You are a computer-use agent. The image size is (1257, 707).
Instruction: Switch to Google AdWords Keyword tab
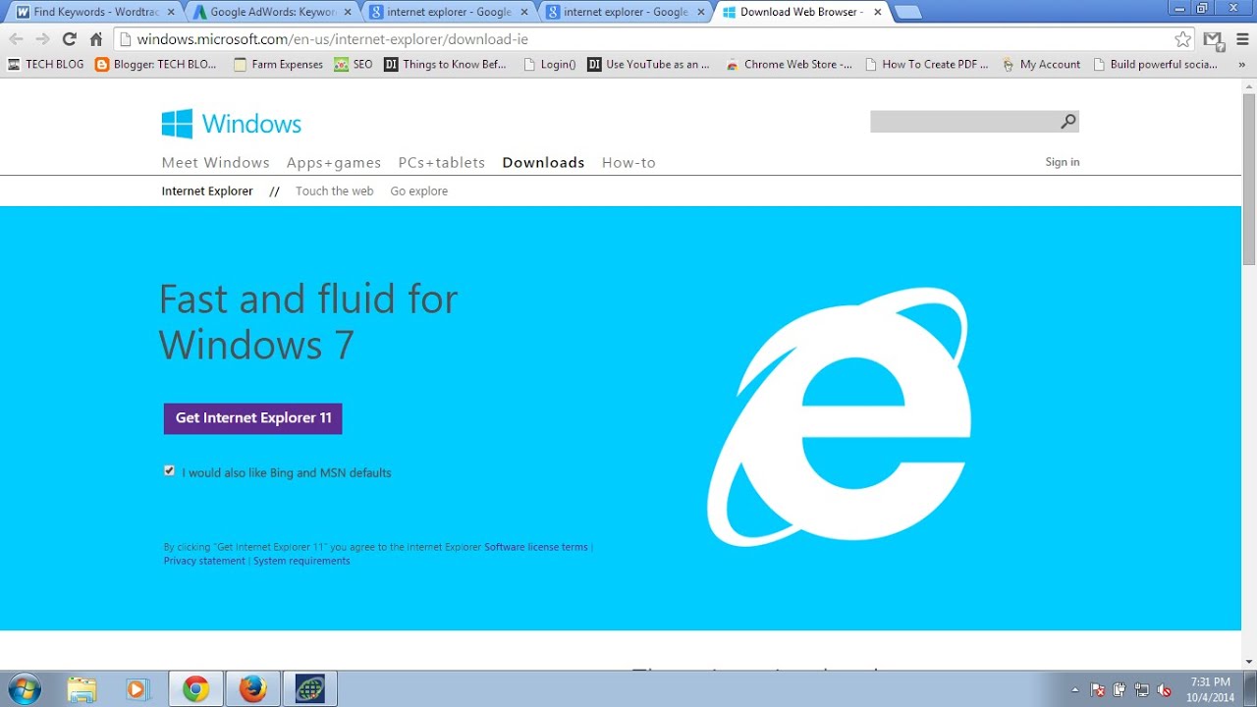tap(271, 12)
